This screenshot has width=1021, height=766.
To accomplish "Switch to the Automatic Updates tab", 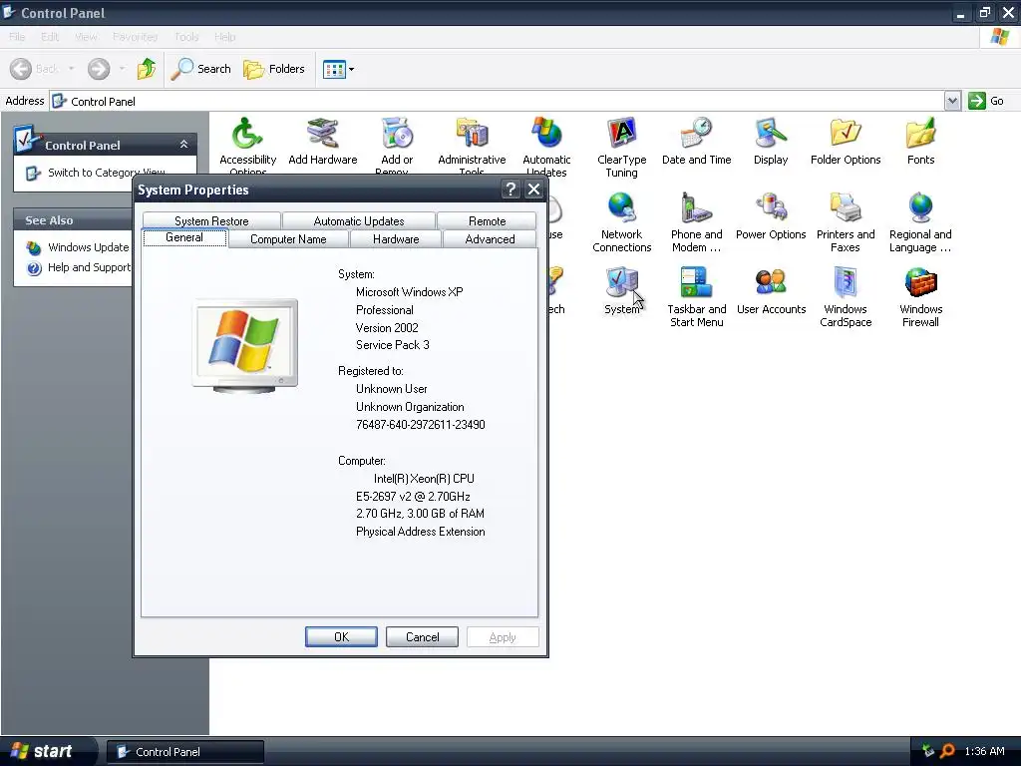I will [x=359, y=220].
